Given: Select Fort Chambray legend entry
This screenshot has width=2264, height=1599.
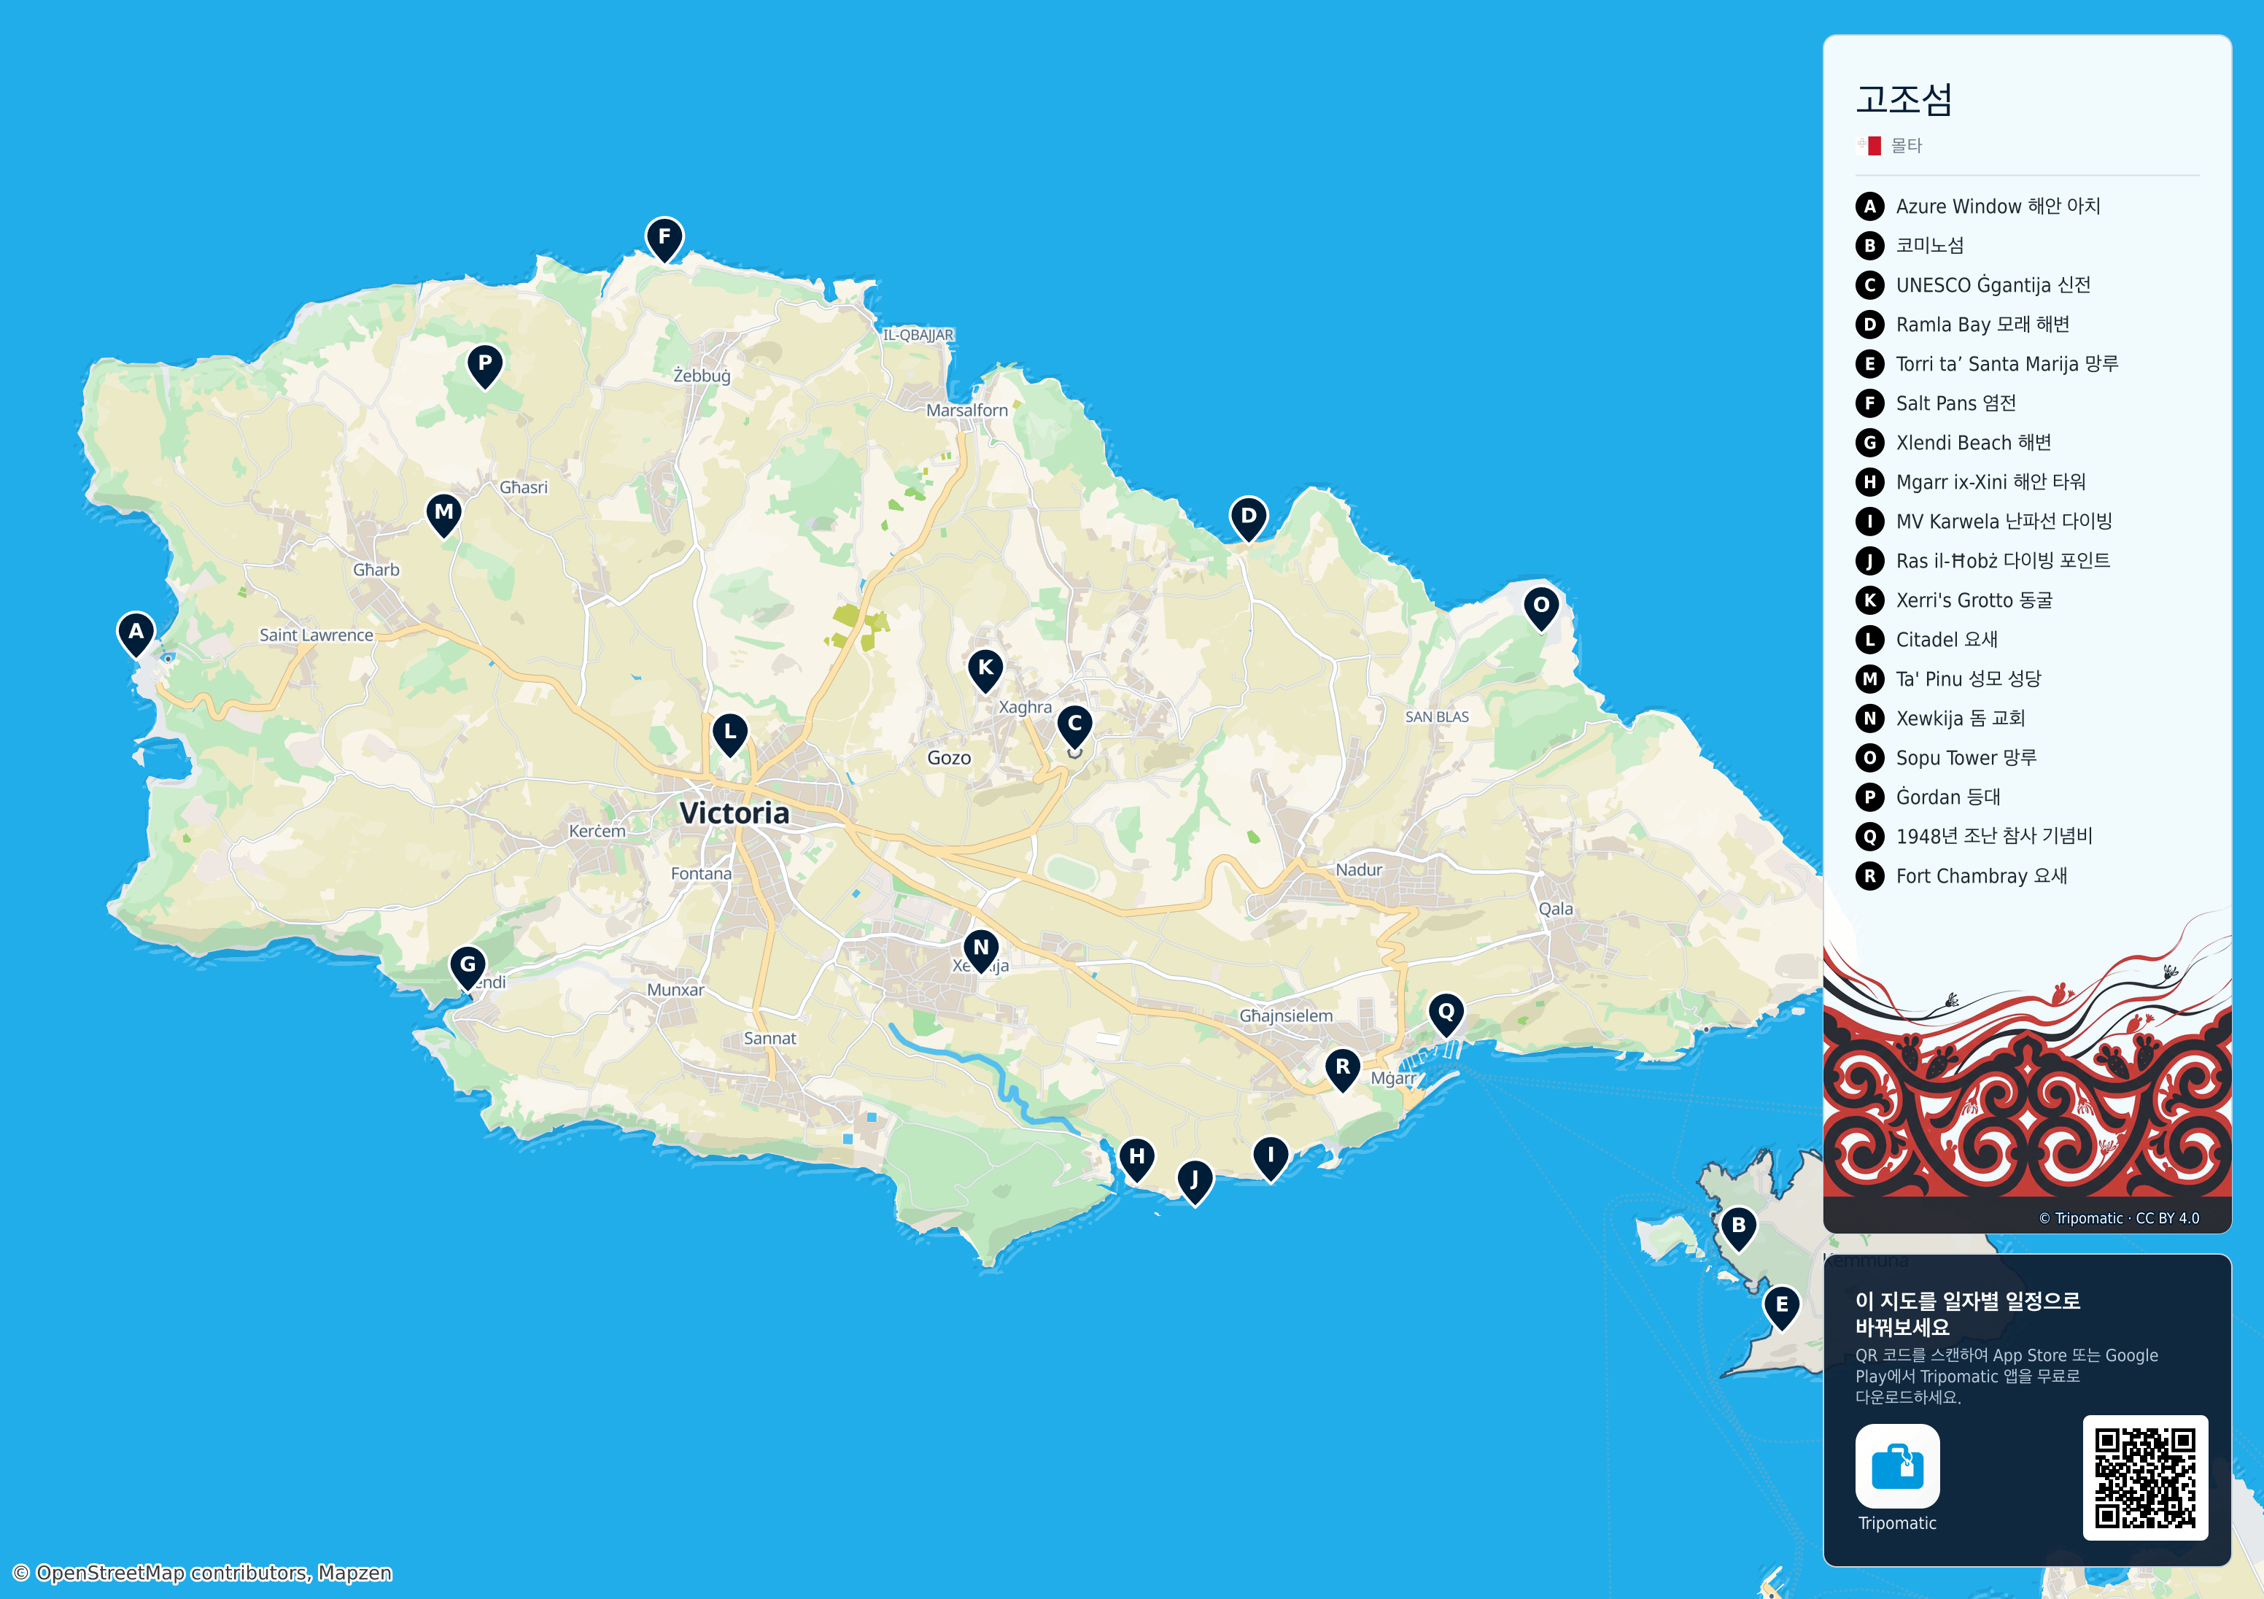Looking at the screenshot, I should (x=1961, y=876).
